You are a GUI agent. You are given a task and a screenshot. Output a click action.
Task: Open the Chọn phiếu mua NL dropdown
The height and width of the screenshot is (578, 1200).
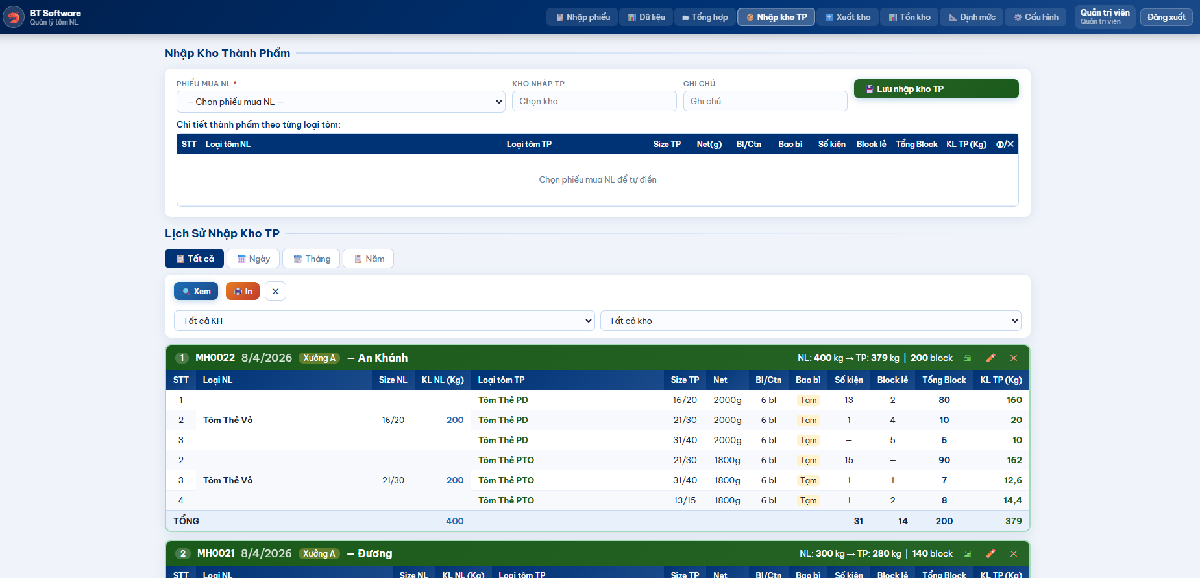click(x=340, y=102)
